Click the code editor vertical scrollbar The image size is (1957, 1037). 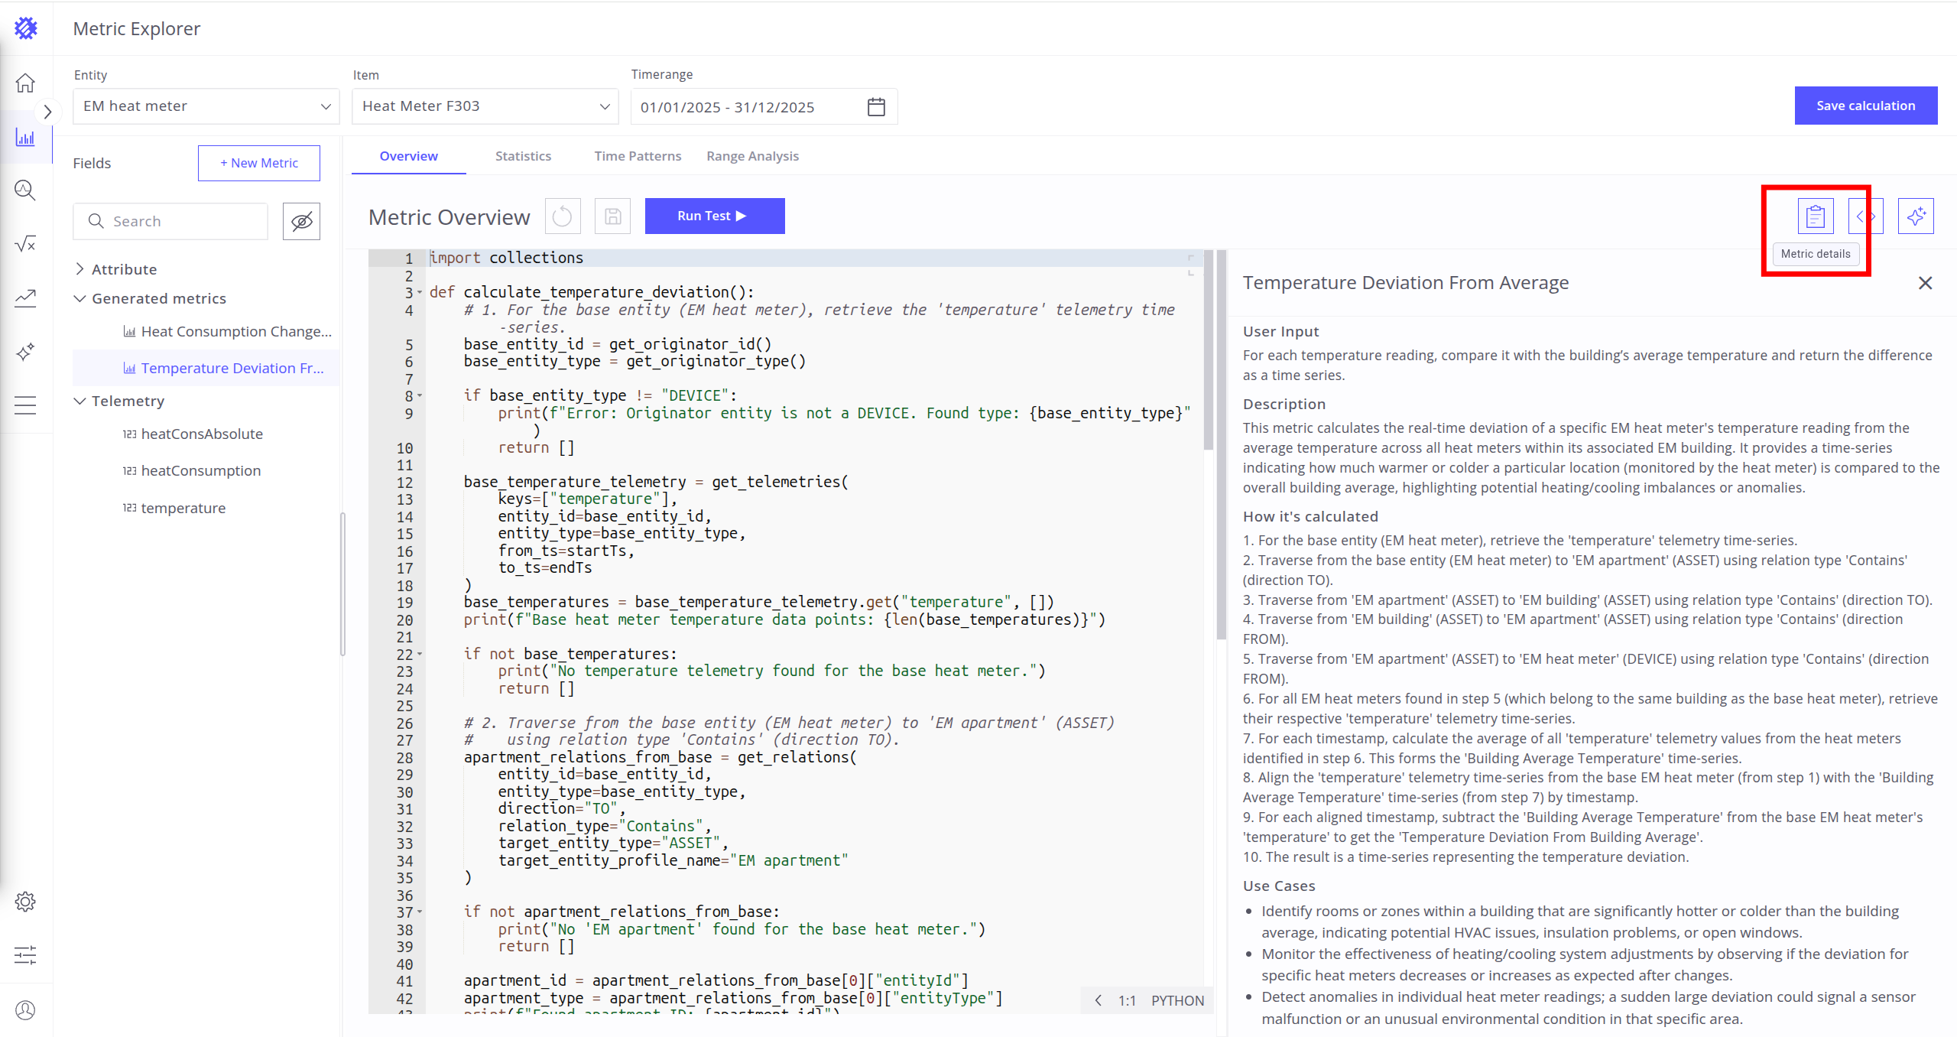pyautogui.click(x=1208, y=352)
